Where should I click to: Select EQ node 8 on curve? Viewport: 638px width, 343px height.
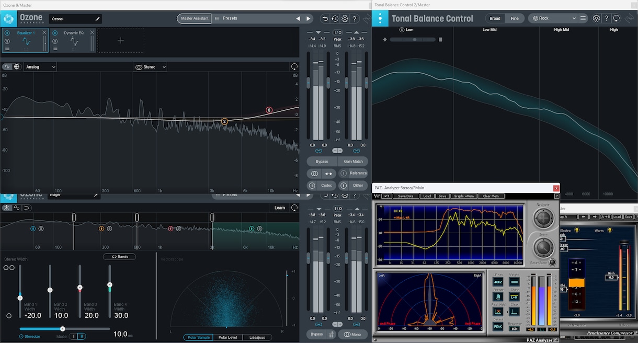pos(269,110)
